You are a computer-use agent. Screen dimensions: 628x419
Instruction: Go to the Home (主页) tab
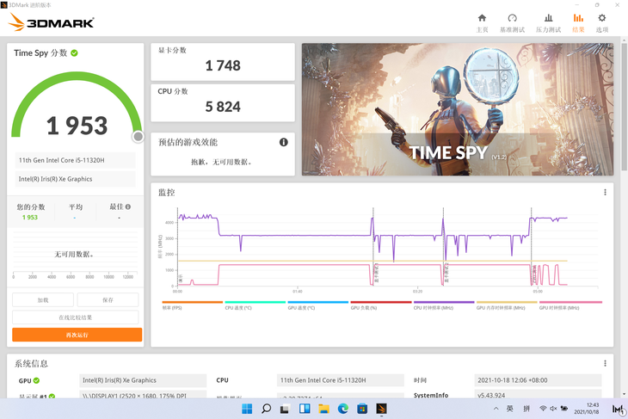tap(482, 23)
